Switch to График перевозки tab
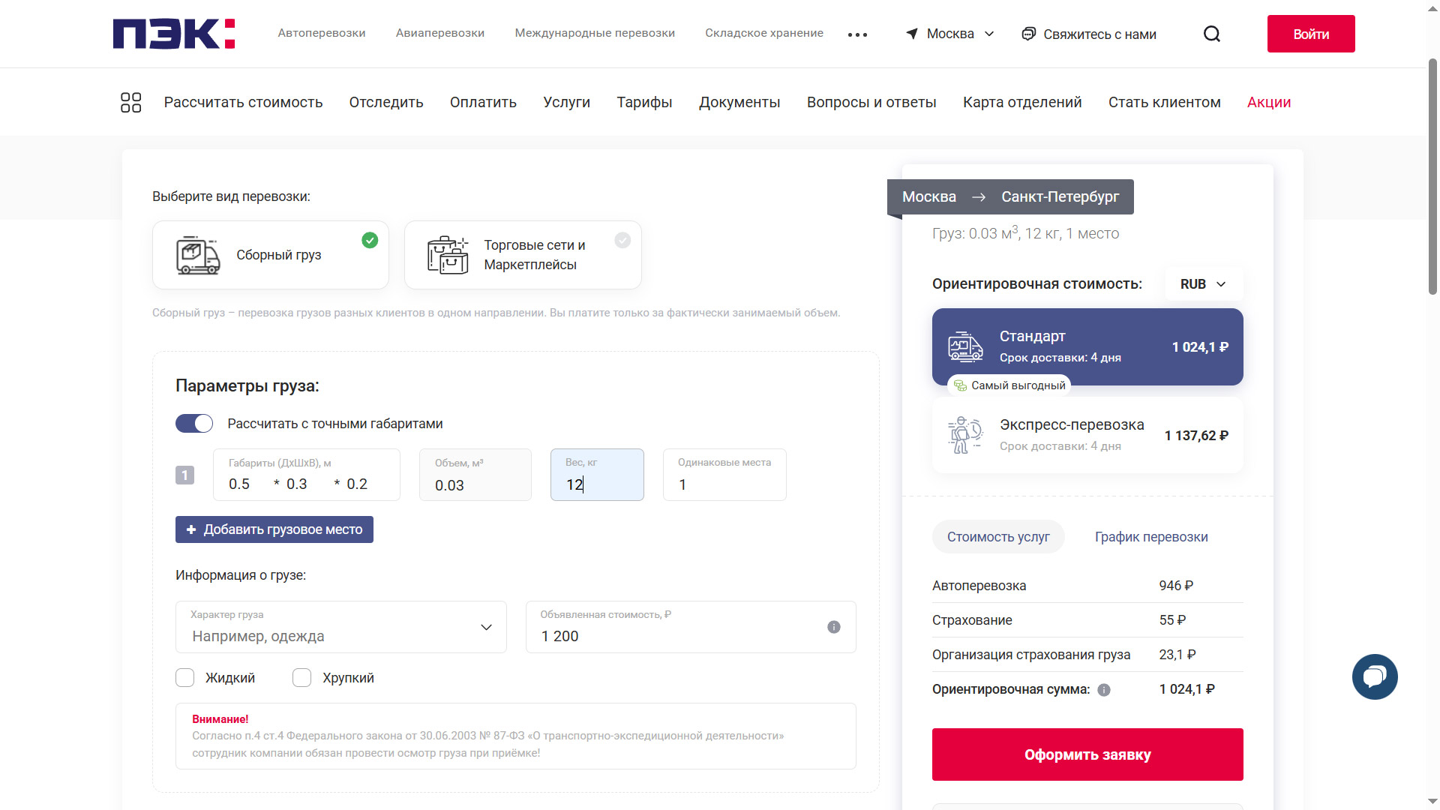The image size is (1440, 810). tap(1151, 537)
